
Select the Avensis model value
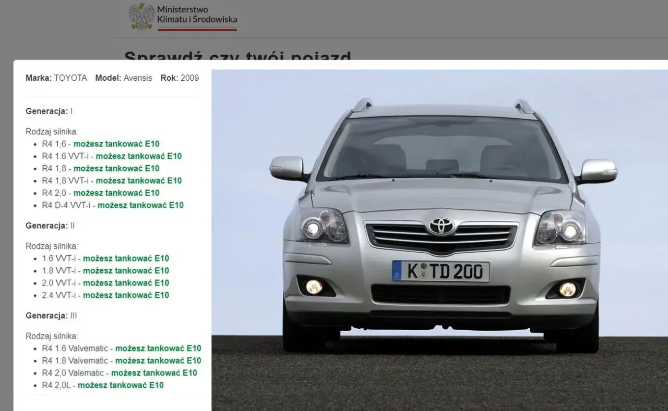[137, 78]
